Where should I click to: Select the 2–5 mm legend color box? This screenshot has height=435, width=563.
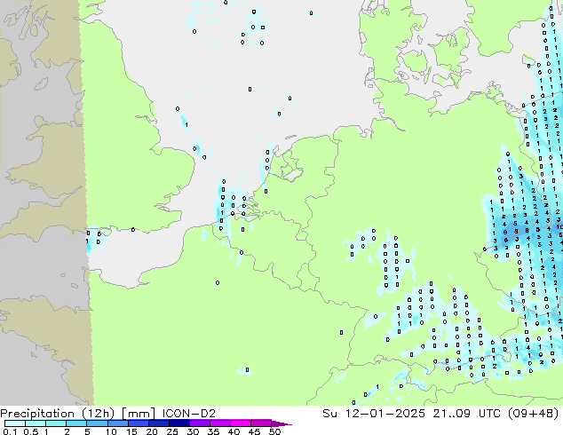click(76, 423)
